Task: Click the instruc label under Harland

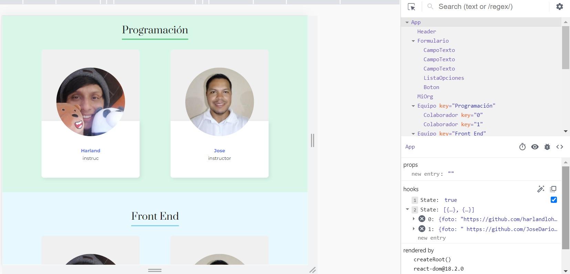Action: coord(91,158)
